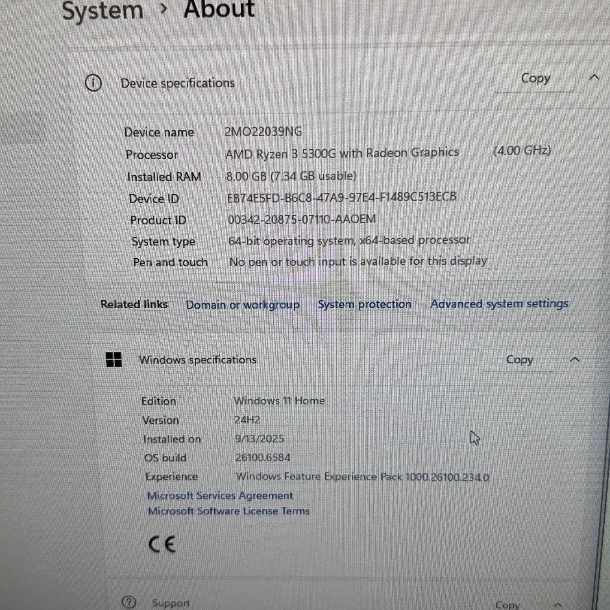This screenshot has width=610, height=610.
Task: Click the Support question mark icon
Action: 129,602
